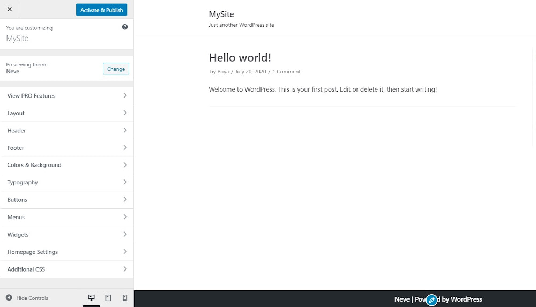Viewport: 536px width, 307px height.
Task: Expand the Footer panel chevron
Action: point(125,148)
